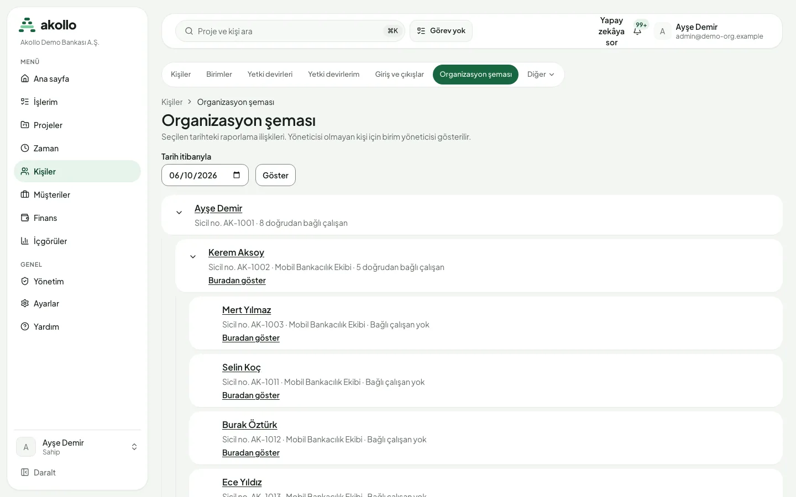This screenshot has height=497, width=796.
Task: Click the Görev yok button
Action: 441,31
